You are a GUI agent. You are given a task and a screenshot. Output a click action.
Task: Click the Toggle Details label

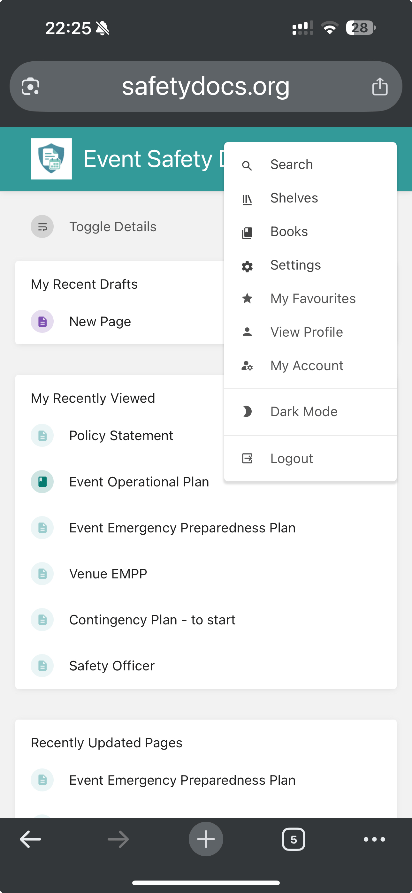[x=113, y=227]
